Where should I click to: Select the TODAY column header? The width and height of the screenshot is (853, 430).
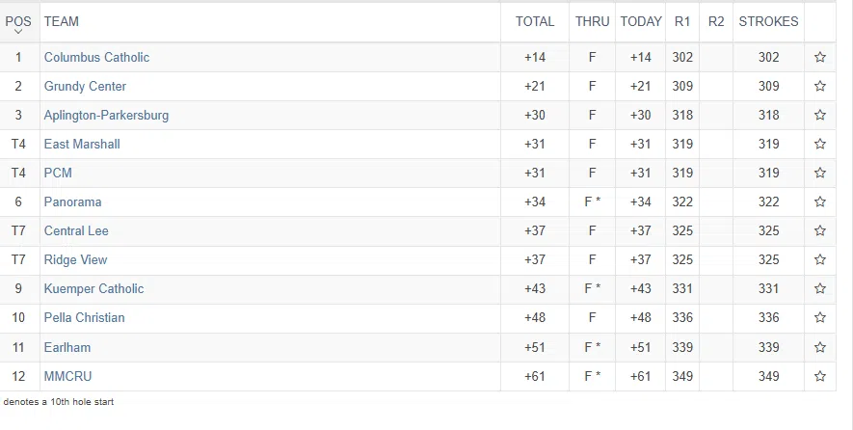point(641,21)
